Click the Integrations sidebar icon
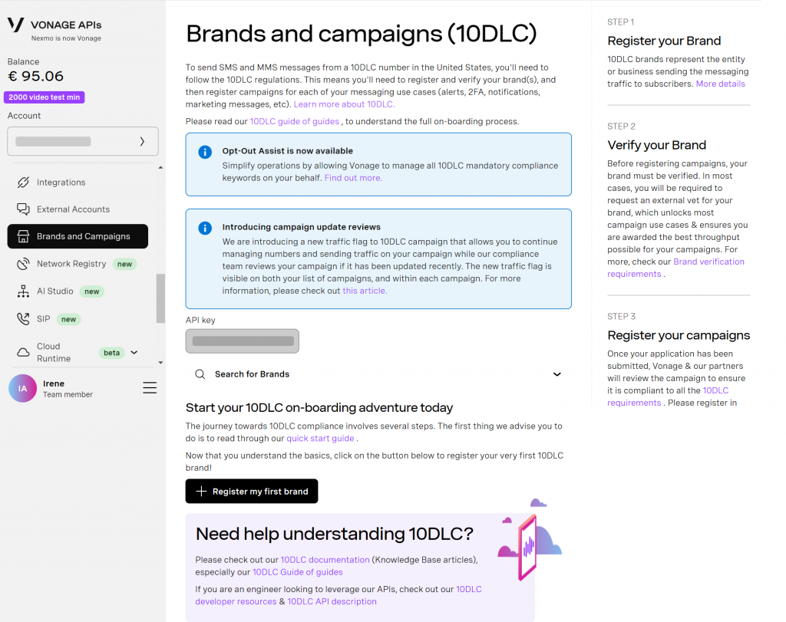 point(23,183)
